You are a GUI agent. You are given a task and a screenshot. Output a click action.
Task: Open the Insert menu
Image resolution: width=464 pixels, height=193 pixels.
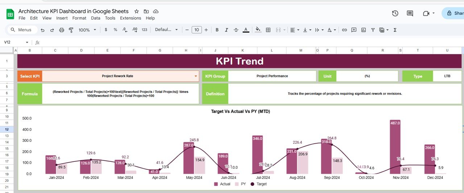click(x=62, y=18)
